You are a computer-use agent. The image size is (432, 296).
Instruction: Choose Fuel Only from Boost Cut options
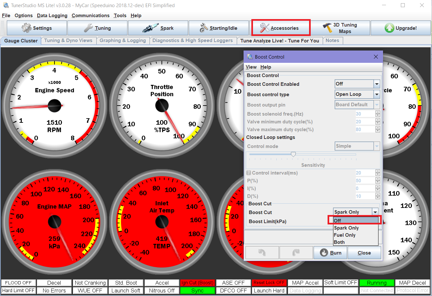(x=345, y=235)
